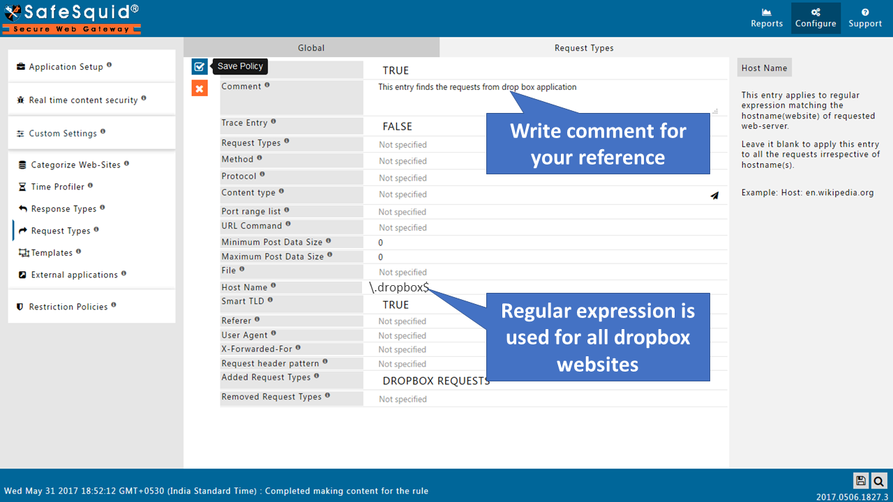Open Support via the question mark icon

[x=865, y=17]
